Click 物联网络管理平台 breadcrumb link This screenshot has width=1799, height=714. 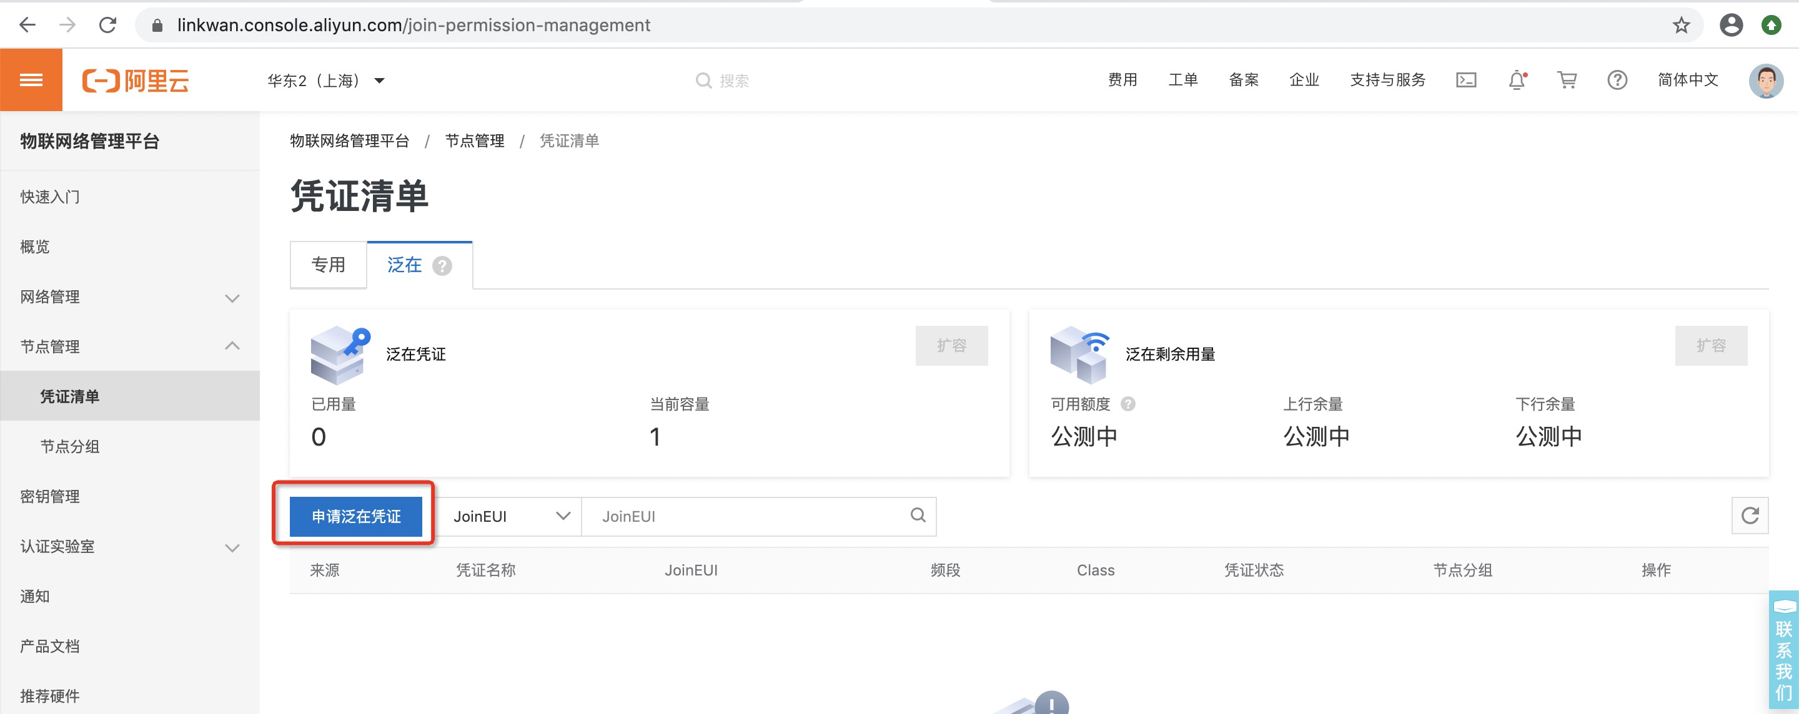coord(349,141)
